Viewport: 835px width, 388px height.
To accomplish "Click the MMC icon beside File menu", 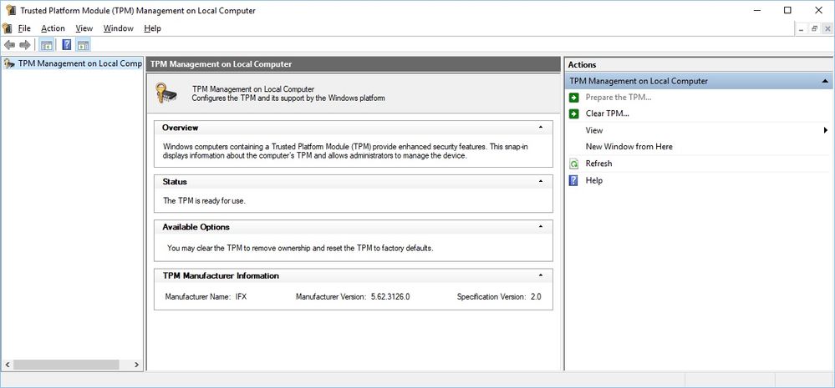I will pos(7,28).
